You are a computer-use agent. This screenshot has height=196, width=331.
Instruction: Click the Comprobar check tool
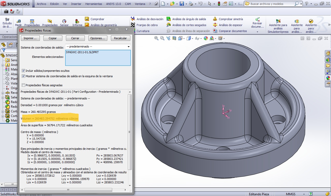pos(95,19)
